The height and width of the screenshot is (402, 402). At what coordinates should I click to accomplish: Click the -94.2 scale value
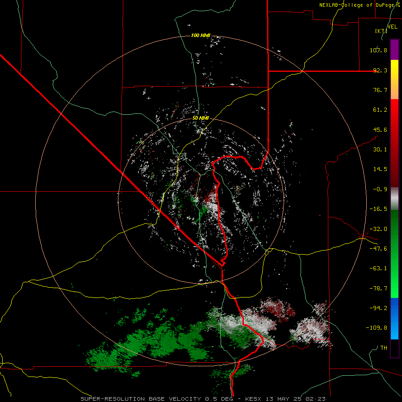coord(378,308)
